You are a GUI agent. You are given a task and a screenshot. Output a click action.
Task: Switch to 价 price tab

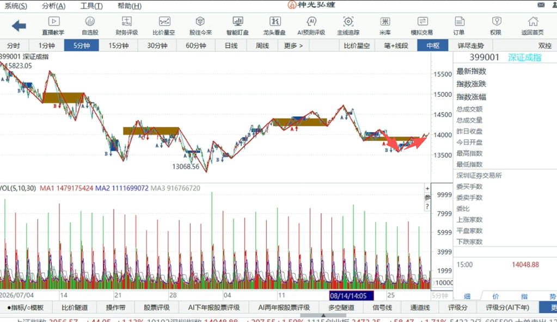(x=495, y=296)
